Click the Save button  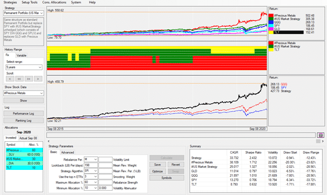tap(157, 164)
